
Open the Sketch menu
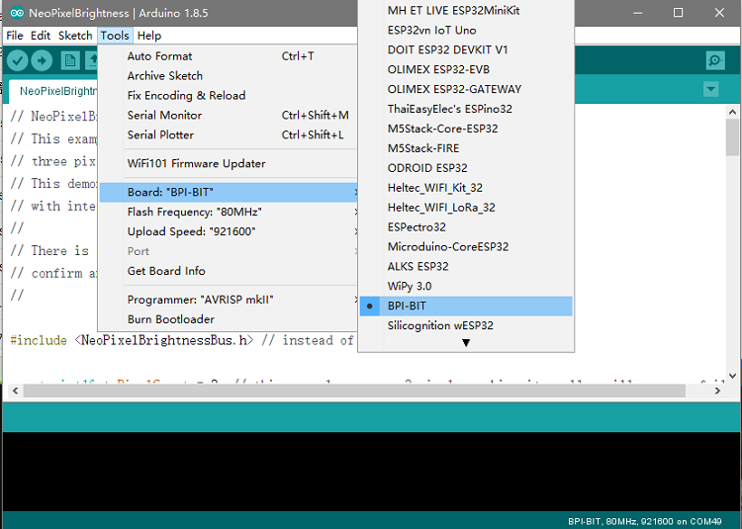pos(75,36)
